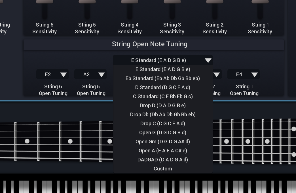Click the String 3 Sensitivity slider handle
The width and height of the screenshot is (296, 193).
[172, 2]
